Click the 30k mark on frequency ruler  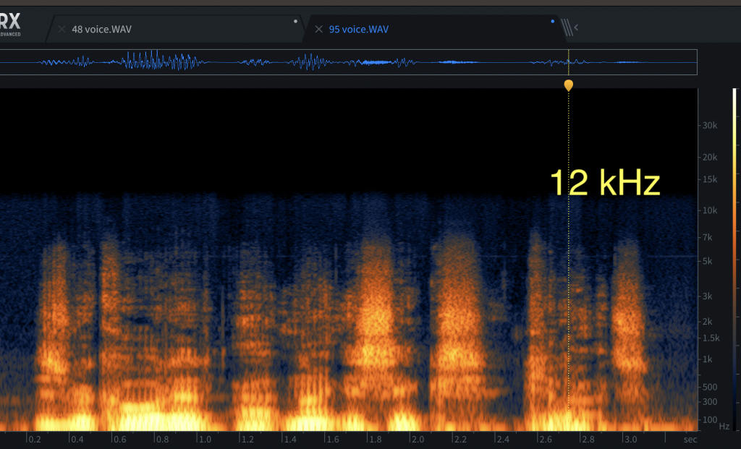point(709,125)
